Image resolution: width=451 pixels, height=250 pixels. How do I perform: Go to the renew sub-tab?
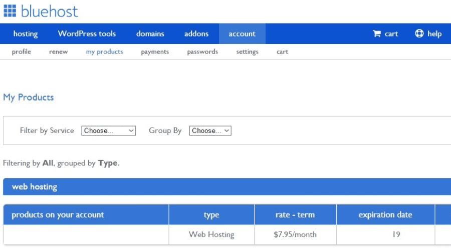click(x=59, y=51)
